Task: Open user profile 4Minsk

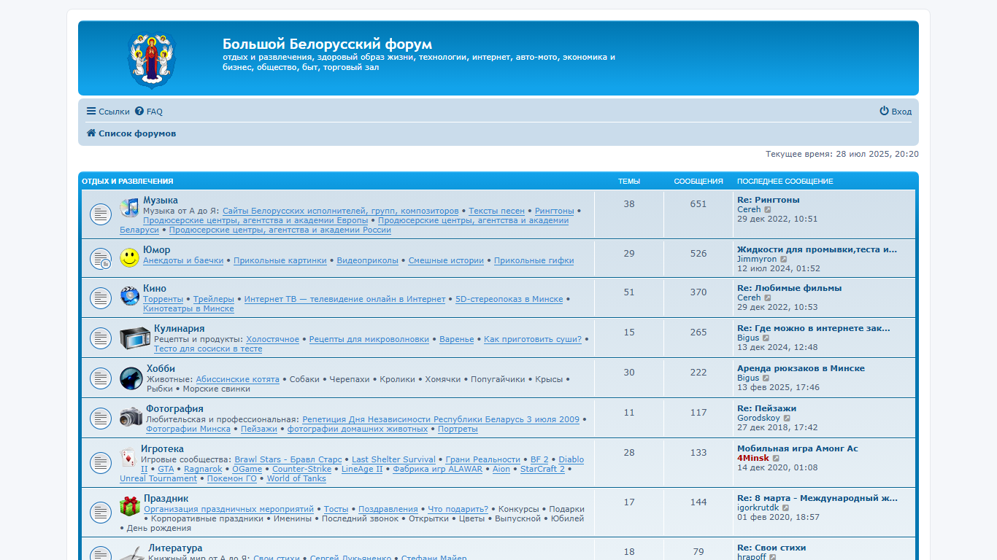Action: (x=753, y=458)
